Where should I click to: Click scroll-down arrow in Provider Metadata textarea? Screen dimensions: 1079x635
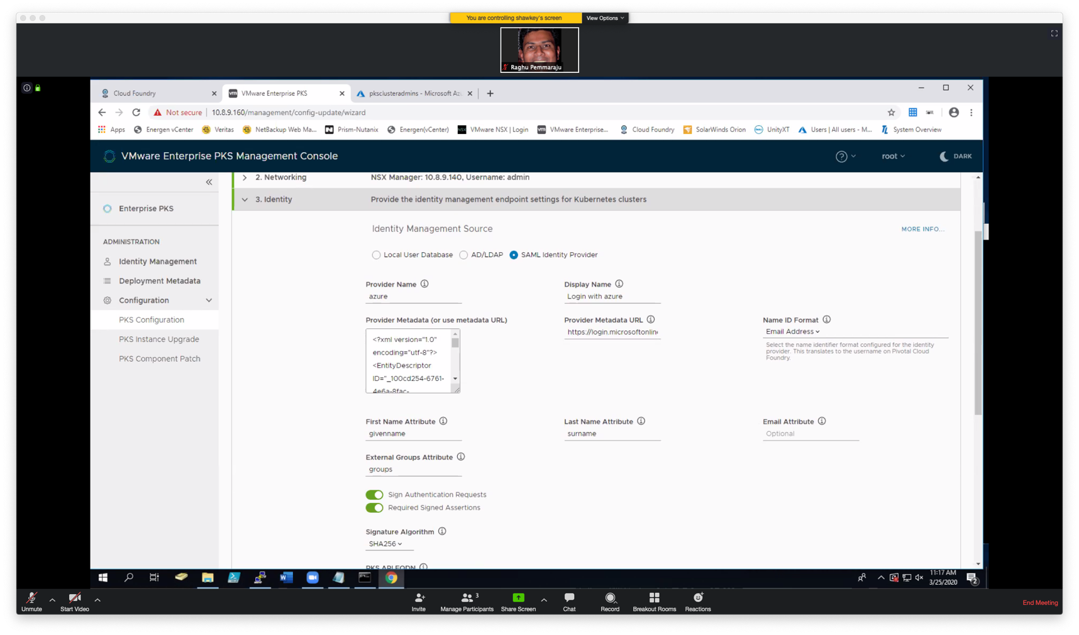click(455, 379)
